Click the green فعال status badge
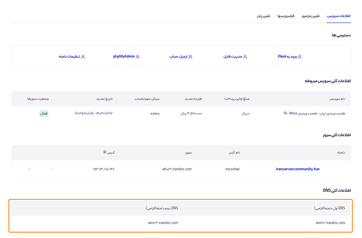362x238 pixels. pos(44,113)
